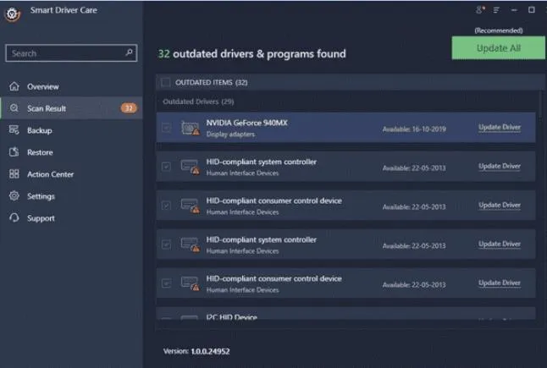Toggle checkbox for first HID-compliant consumer control device
Screen dimensions: 547x368
click(166, 206)
